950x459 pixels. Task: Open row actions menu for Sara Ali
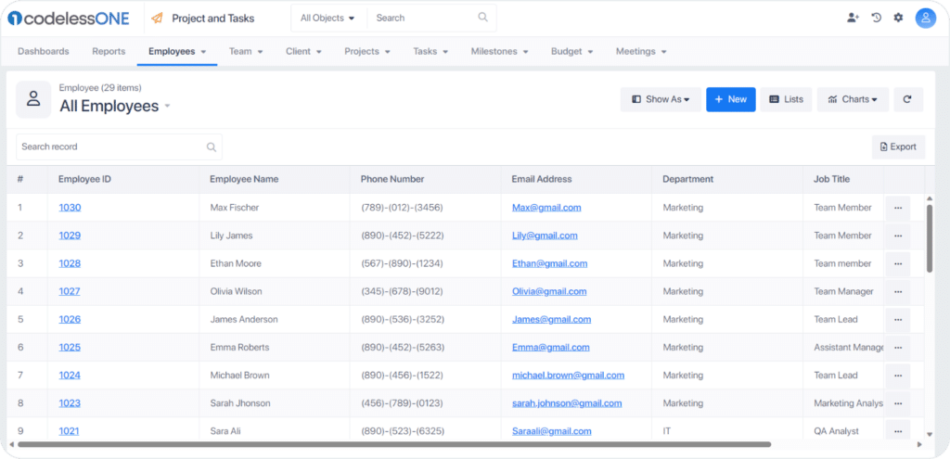click(x=898, y=430)
